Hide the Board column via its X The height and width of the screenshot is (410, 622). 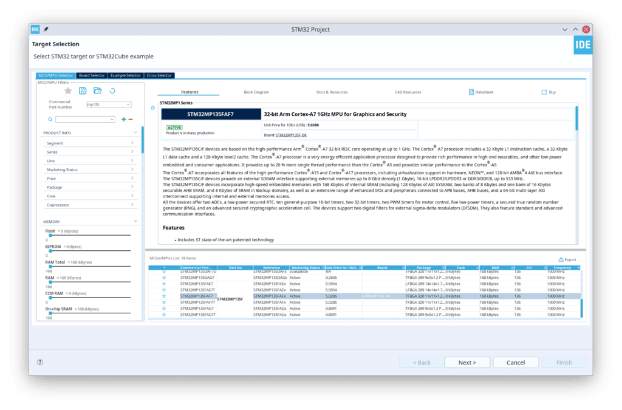[403, 268]
